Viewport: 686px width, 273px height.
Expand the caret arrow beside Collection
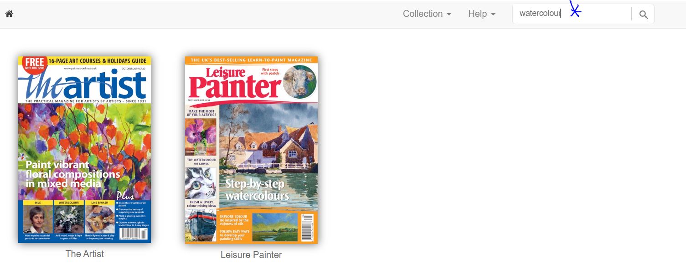click(x=449, y=15)
